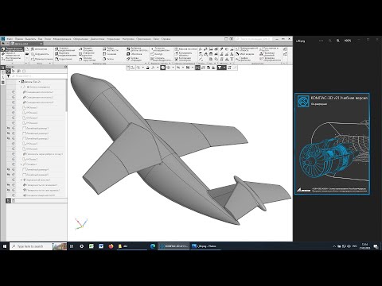
Task: Click the three-dot menu in Photos window
Action: pos(322,41)
